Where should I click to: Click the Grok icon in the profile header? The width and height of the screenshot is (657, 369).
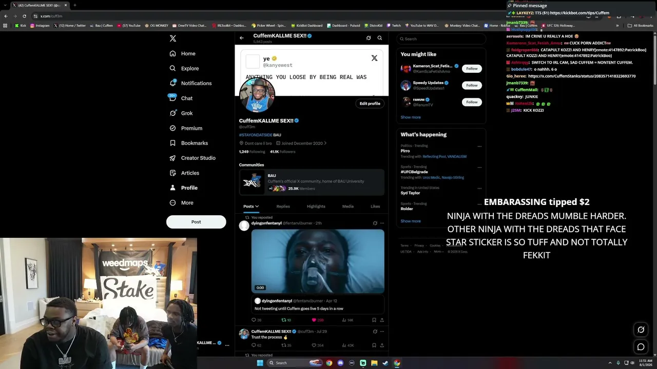[x=369, y=38]
